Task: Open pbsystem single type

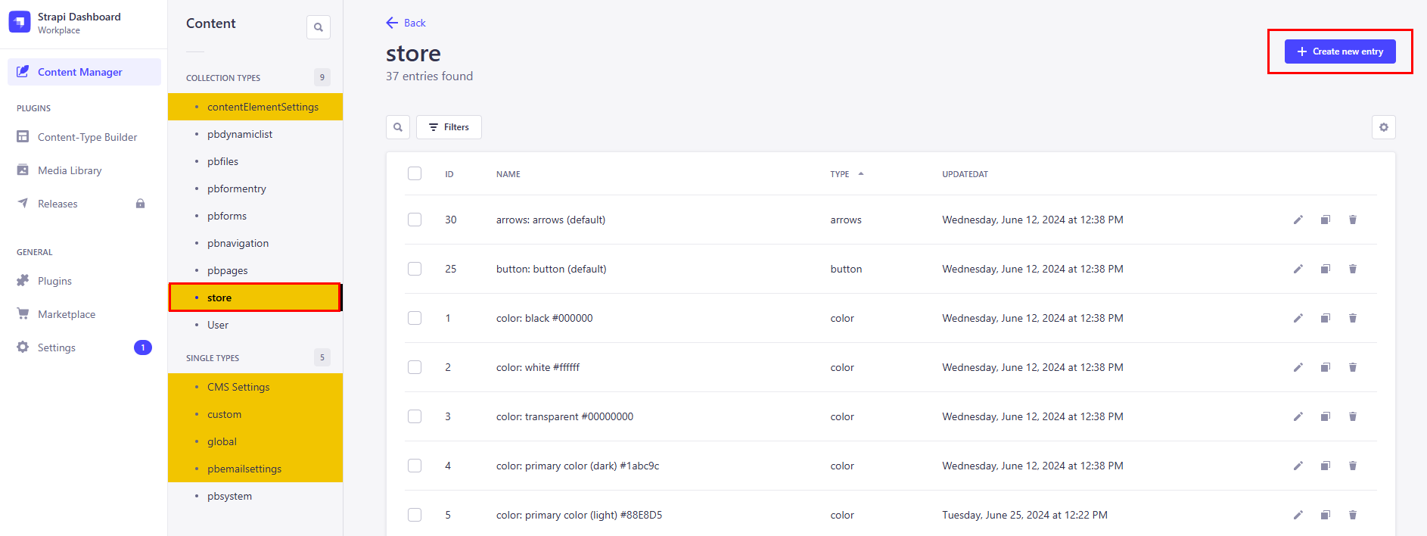Action: tap(255, 496)
